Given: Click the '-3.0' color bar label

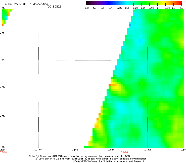Looking at the screenshot, I should pos(86,8).
